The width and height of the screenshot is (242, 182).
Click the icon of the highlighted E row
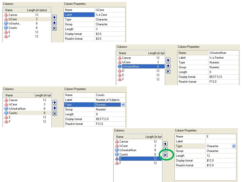point(117,159)
